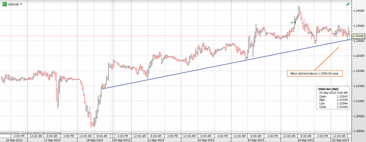Viewport: 366px width, 142px height.
Task: Click the highlighted 1.33166 current price tag
Action: click(358, 36)
